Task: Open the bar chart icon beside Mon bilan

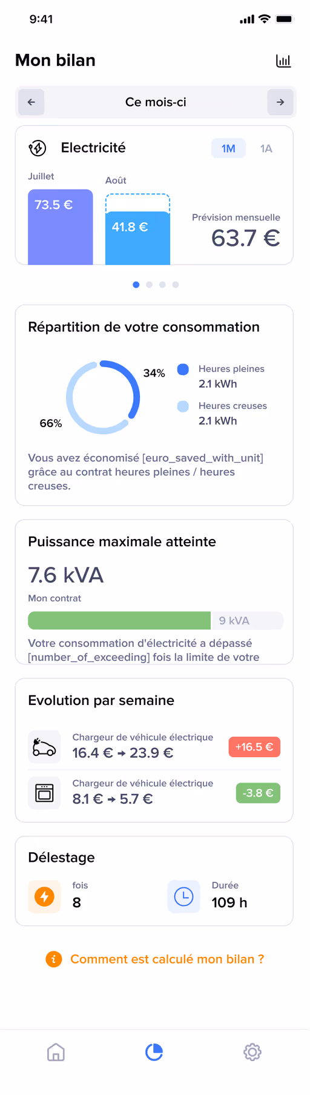Action: point(283,61)
